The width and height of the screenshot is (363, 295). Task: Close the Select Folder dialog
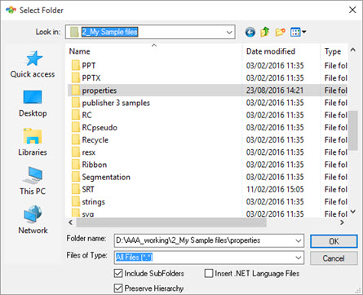(x=352, y=10)
